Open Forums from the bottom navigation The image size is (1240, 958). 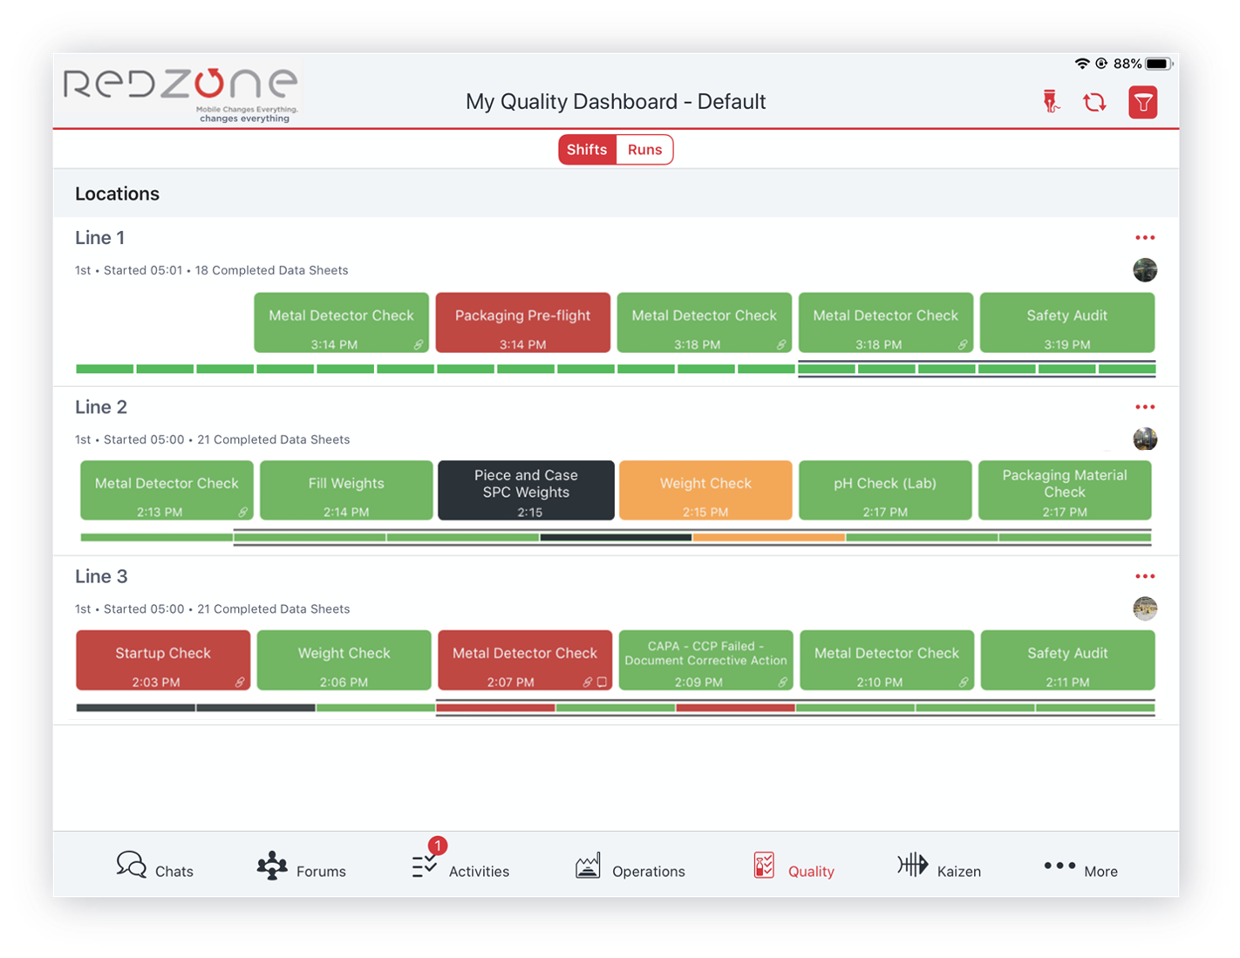[301, 864]
